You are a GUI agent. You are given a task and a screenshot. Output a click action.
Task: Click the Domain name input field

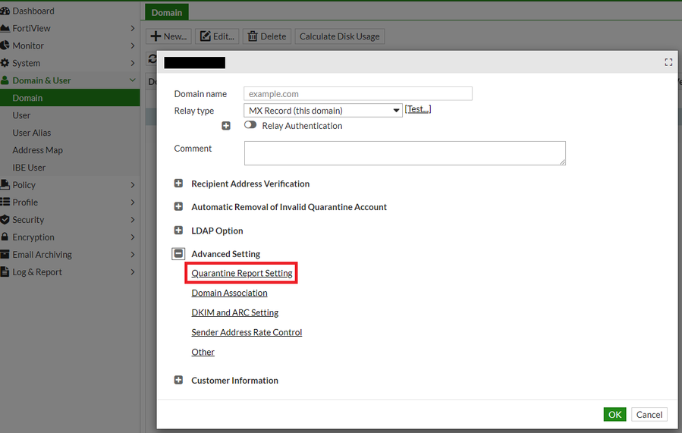tap(358, 94)
